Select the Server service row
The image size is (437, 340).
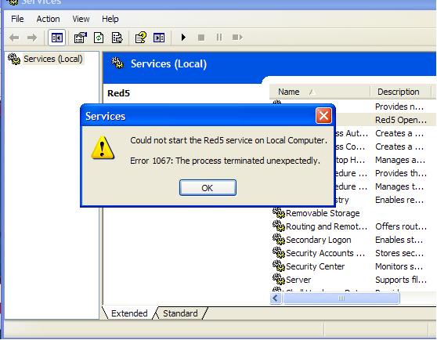click(354, 279)
